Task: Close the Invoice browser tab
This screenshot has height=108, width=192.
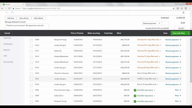Action: point(23,4)
